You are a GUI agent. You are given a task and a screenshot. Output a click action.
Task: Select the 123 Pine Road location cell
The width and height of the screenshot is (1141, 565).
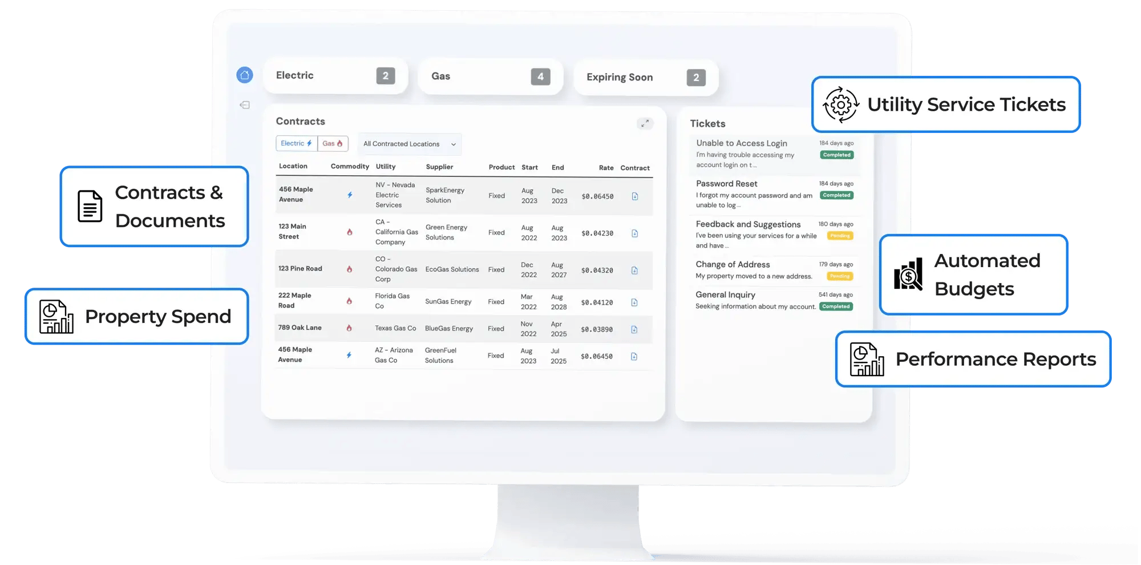[300, 268]
